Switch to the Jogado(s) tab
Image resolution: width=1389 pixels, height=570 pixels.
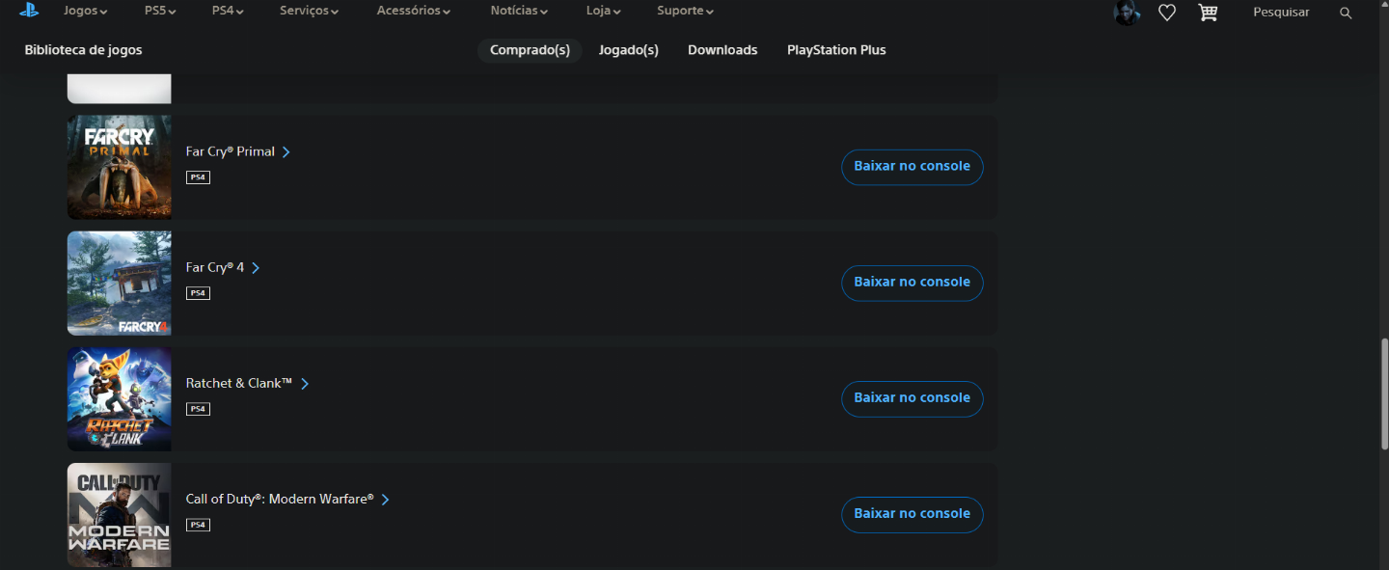pos(629,50)
